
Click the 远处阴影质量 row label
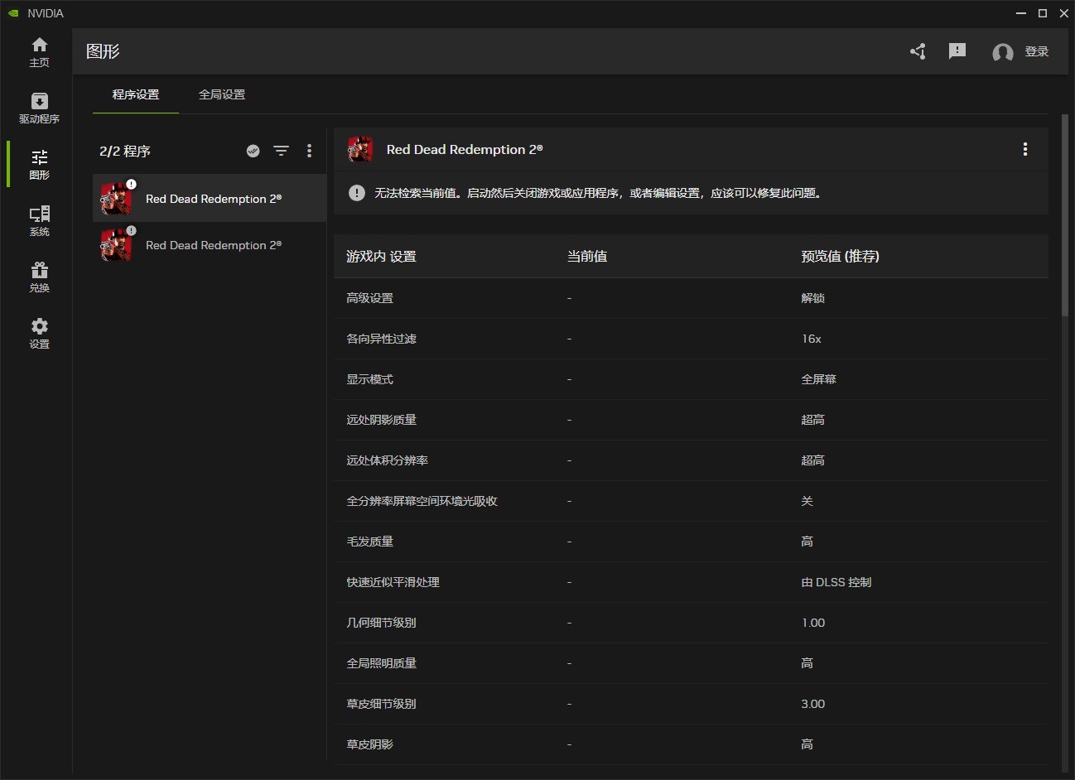(381, 420)
